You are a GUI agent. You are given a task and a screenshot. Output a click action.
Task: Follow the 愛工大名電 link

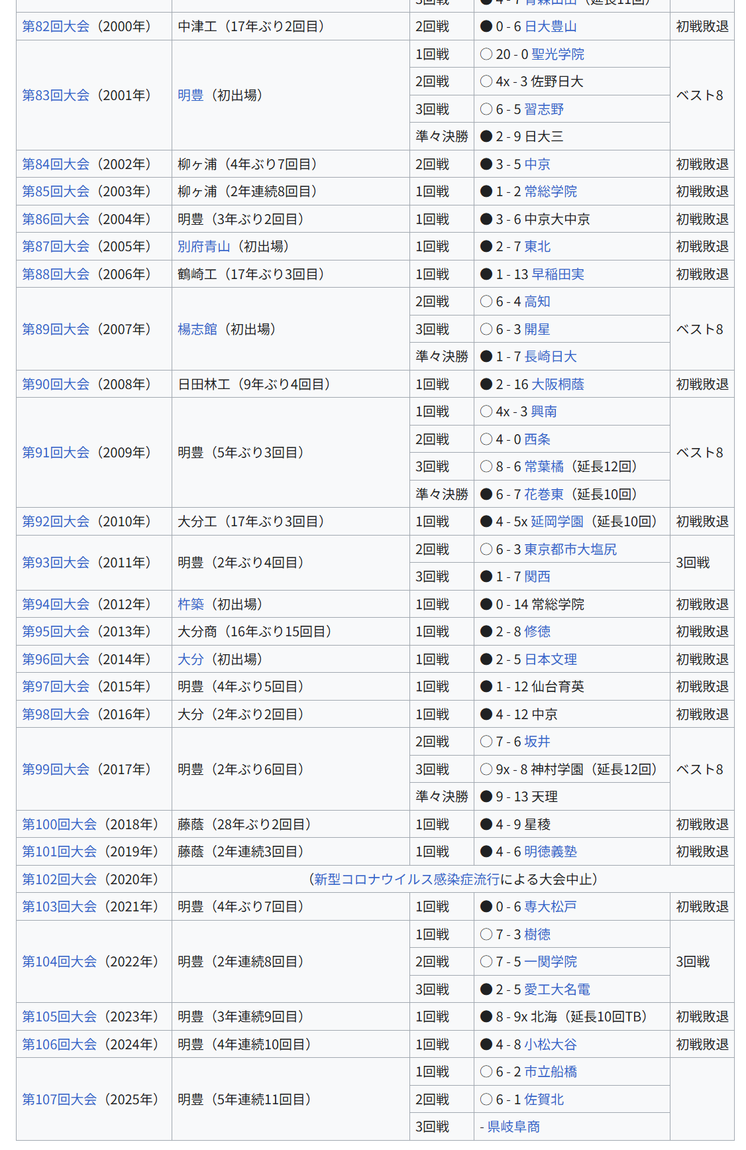tap(557, 990)
